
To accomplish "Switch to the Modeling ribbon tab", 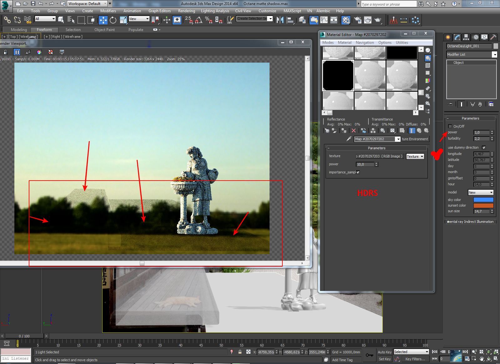I will pyautogui.click(x=19, y=30).
